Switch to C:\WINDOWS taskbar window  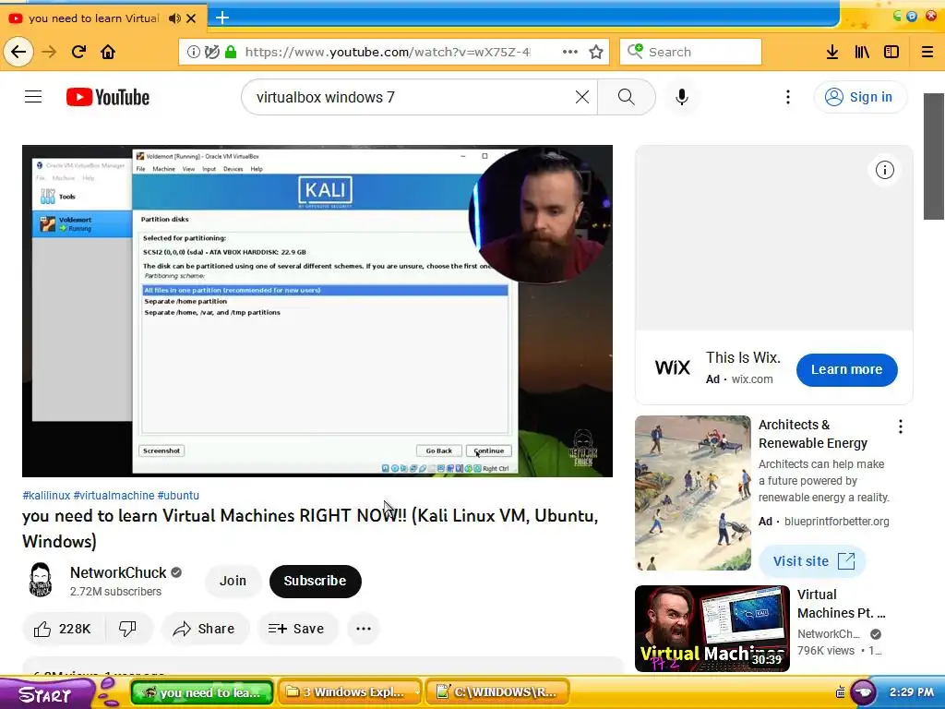coord(497,691)
